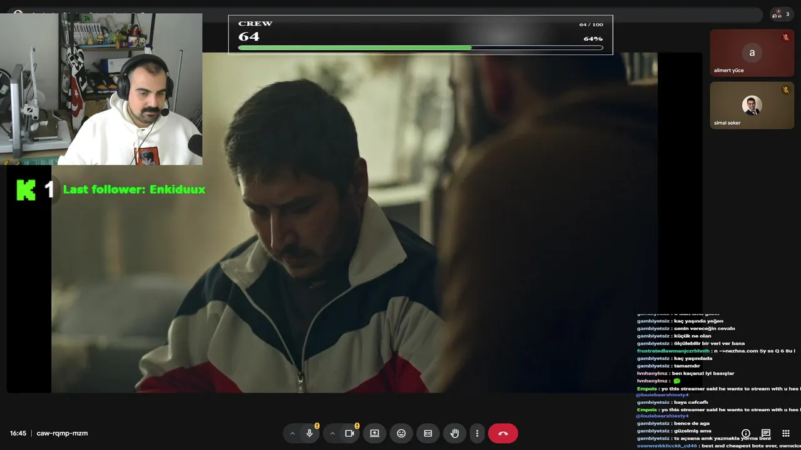
Task: Open the activities grid icon
Action: 786,433
